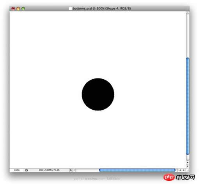Close the bottoms.psd document window
This screenshot has width=199, height=185.
(x=13, y=9)
